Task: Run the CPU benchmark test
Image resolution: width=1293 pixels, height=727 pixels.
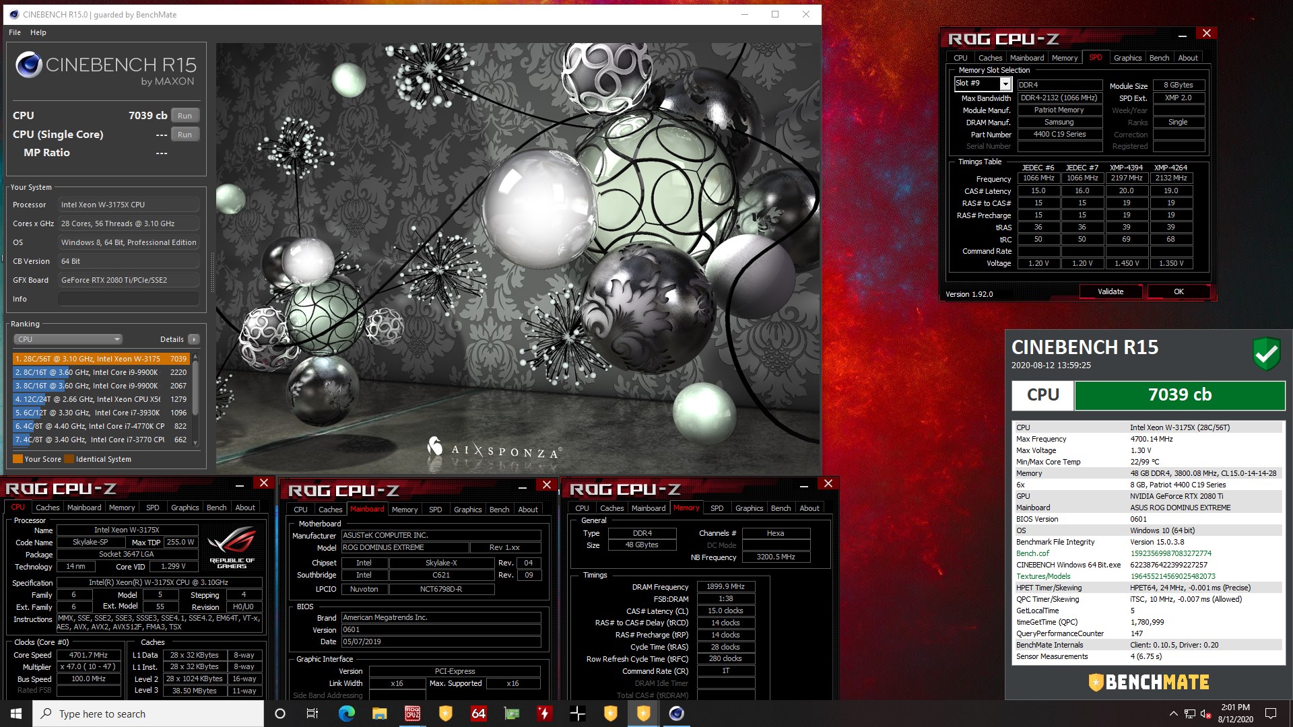Action: pos(185,116)
